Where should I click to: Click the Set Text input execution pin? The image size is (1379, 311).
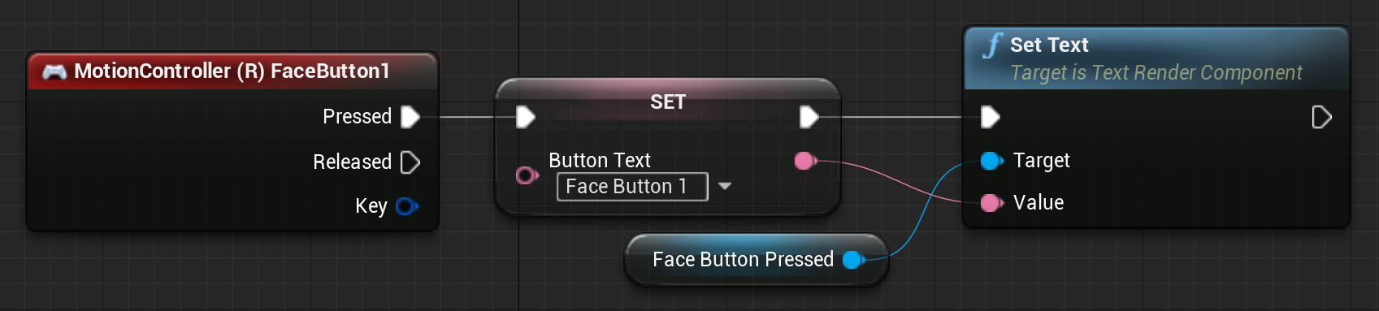click(x=990, y=118)
